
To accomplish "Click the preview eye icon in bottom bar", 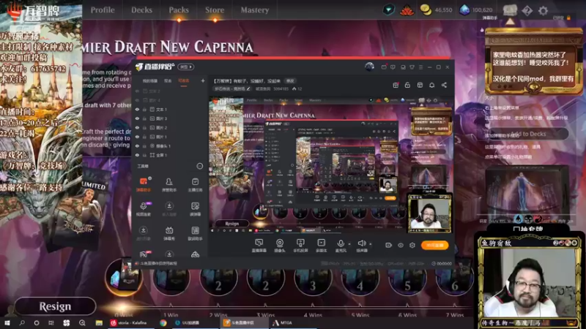I will (x=401, y=245).
